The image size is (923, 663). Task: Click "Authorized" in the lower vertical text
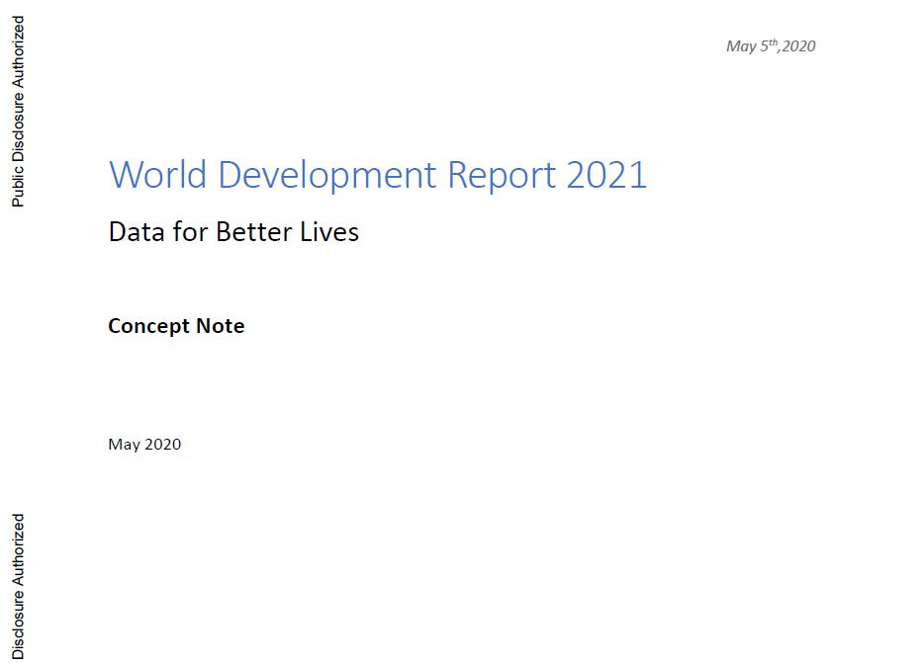pyautogui.click(x=18, y=550)
